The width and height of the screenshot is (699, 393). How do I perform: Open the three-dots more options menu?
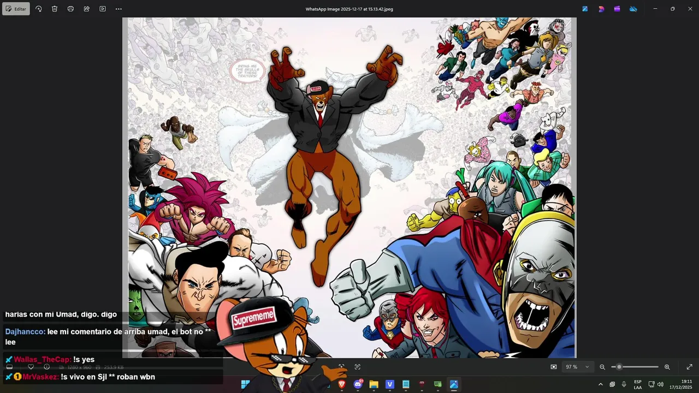tap(119, 9)
